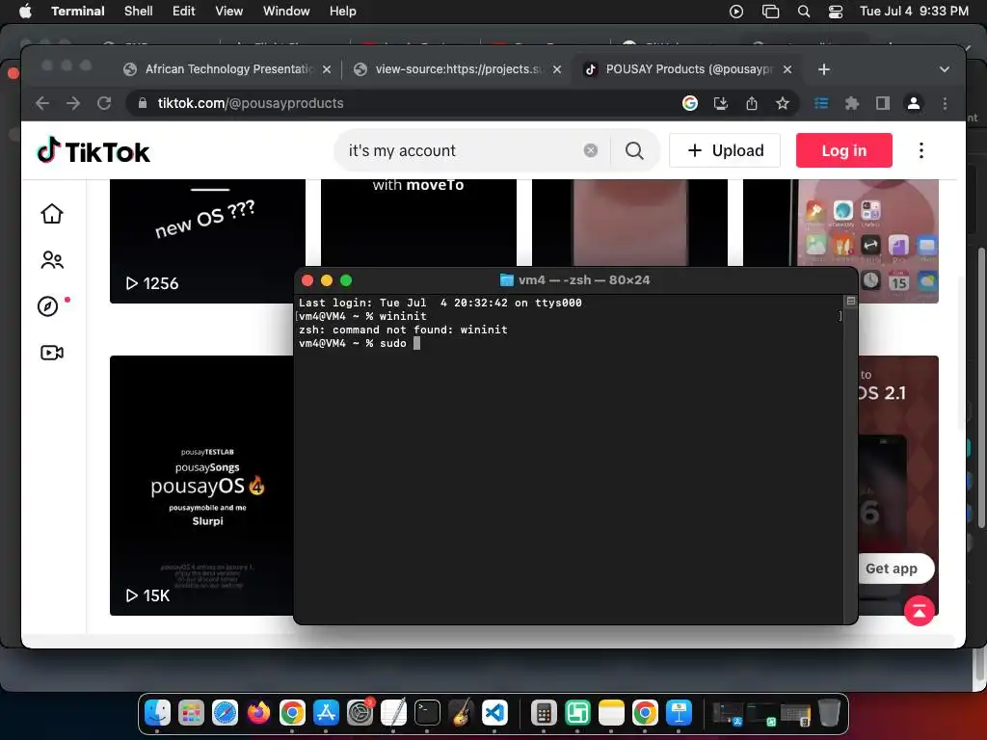987x740 pixels.
Task: Open the Apple menu
Action: coord(25,12)
